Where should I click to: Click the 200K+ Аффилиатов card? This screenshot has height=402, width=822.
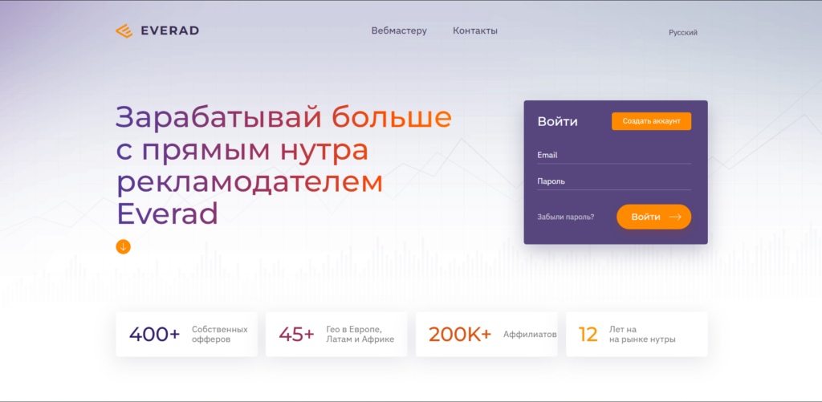click(486, 335)
